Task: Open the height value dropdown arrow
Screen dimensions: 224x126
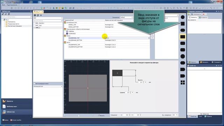Action: pos(145,82)
